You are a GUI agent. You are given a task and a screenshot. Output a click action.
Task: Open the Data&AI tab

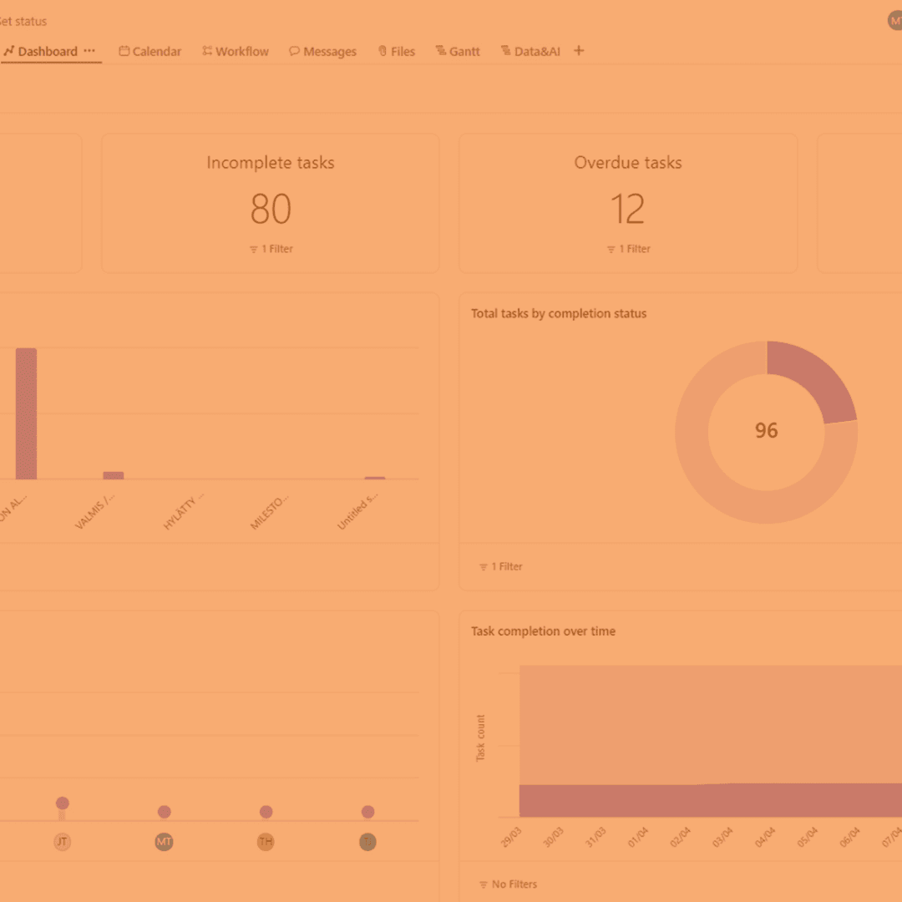pos(530,52)
